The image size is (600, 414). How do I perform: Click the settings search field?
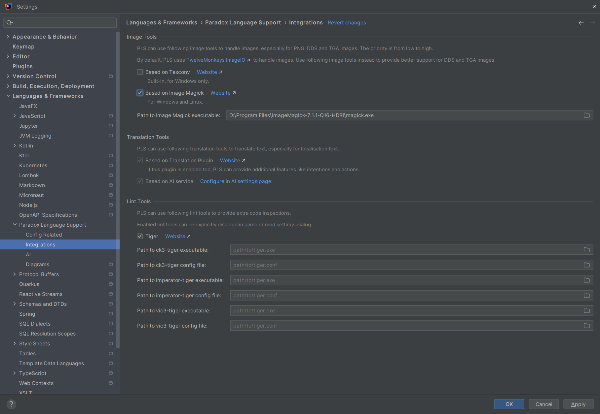pos(60,23)
